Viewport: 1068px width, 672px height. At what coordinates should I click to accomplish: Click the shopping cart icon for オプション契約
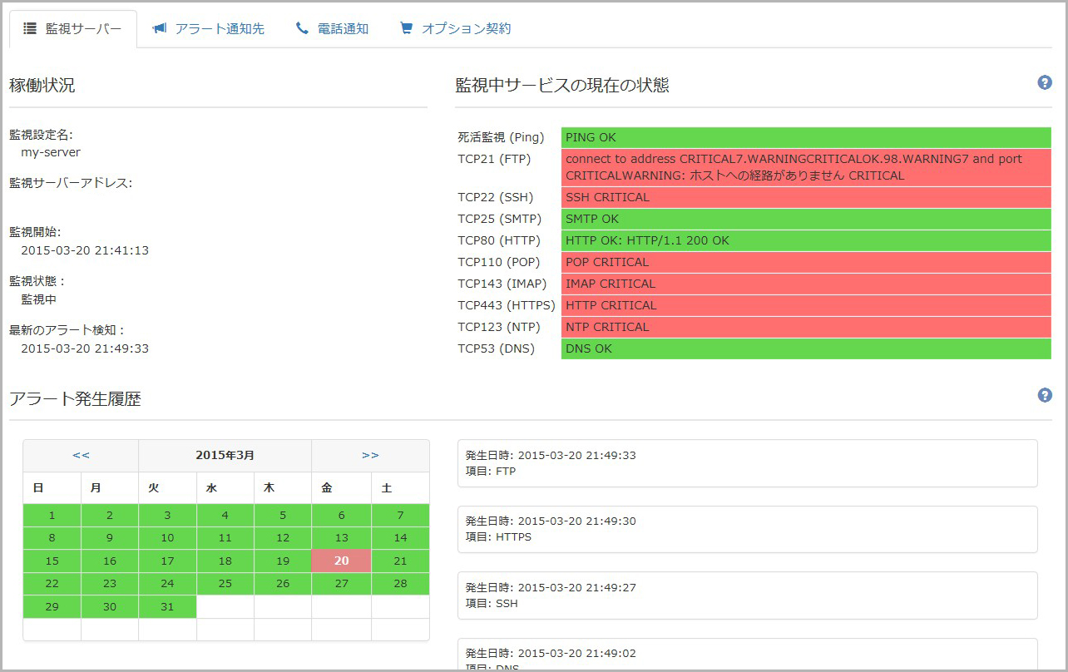pos(406,28)
